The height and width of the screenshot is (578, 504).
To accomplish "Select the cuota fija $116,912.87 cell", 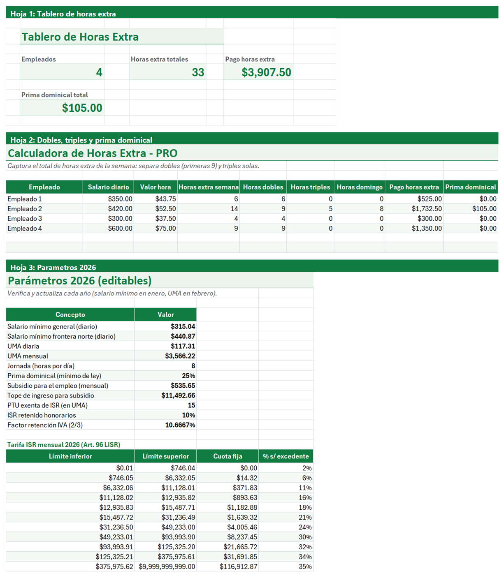I will click(x=228, y=566).
